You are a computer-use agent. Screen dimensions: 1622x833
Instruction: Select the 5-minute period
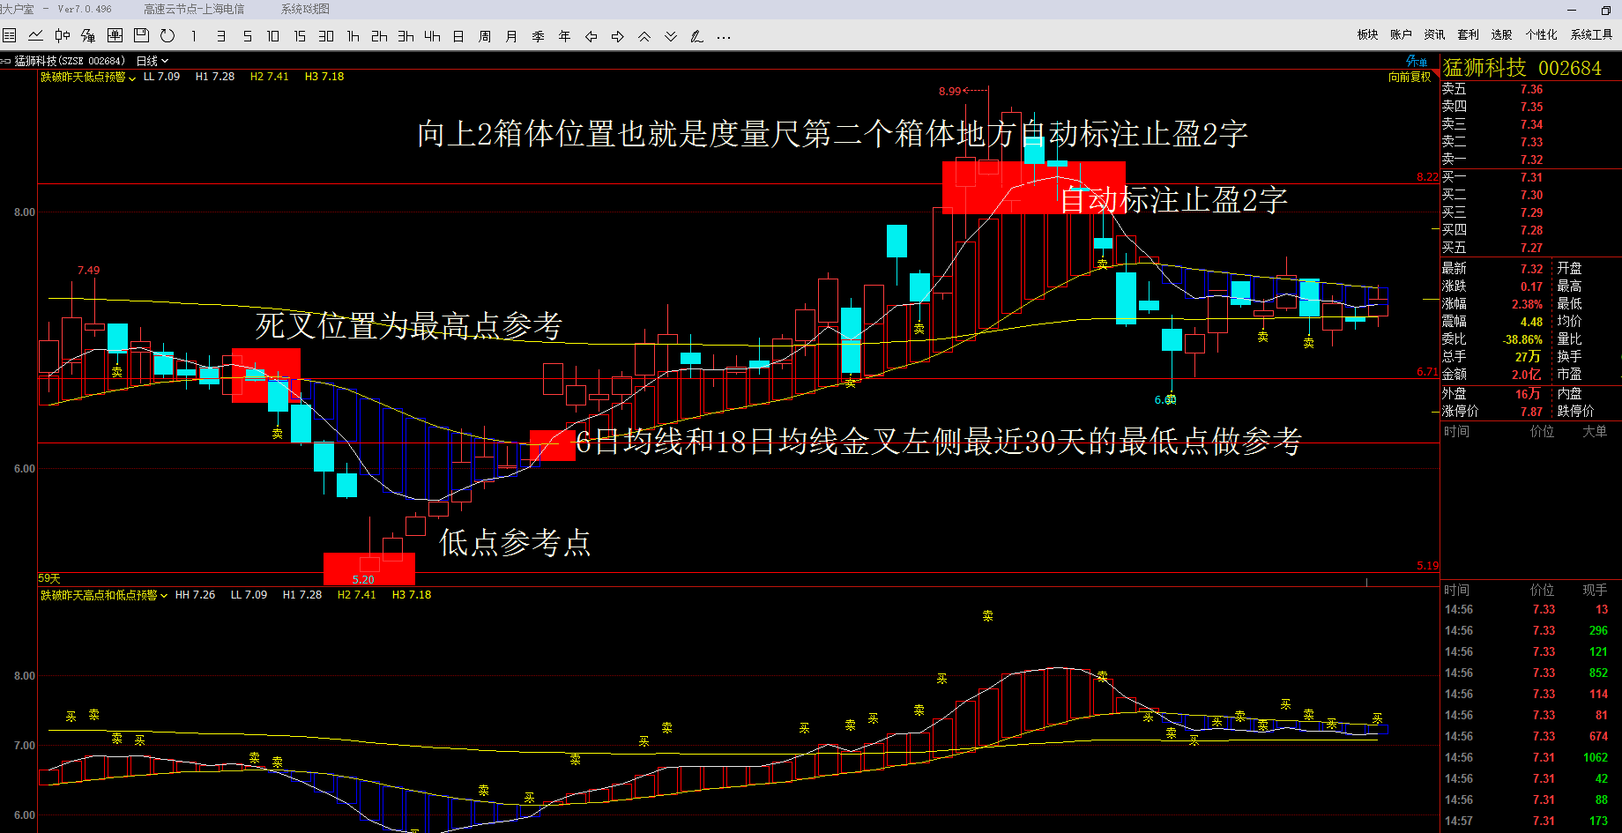click(247, 36)
